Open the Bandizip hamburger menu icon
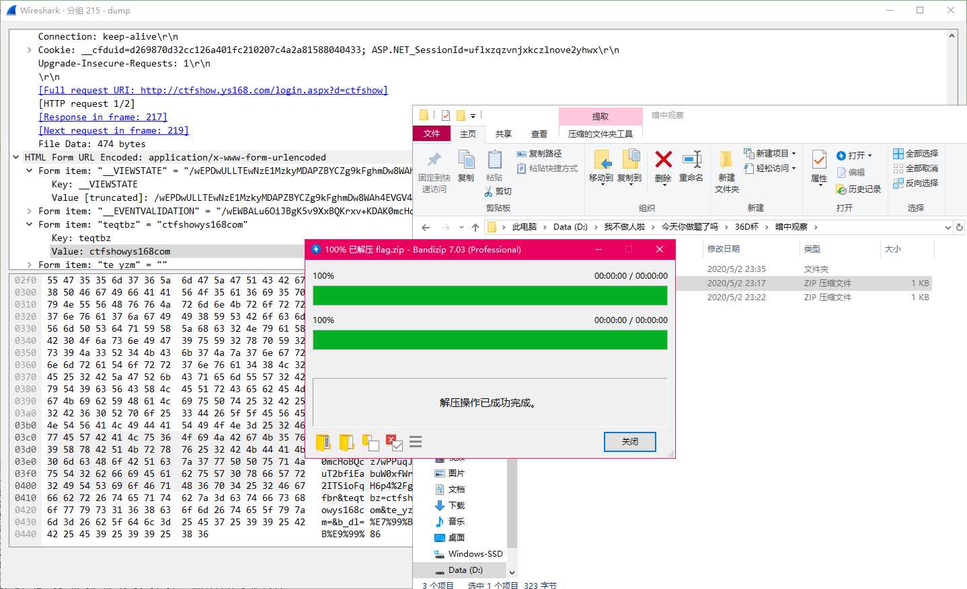This screenshot has width=967, height=589. coord(416,442)
